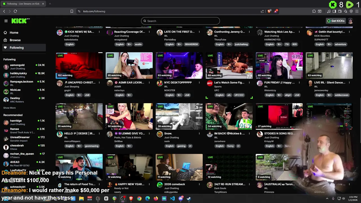
Task: Open Destiny channel in sidebar
Action: (x=24, y=100)
